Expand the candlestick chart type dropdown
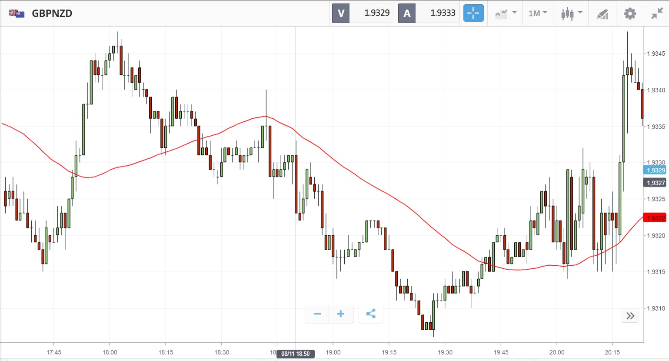The width and height of the screenshot is (669, 361). [x=571, y=13]
